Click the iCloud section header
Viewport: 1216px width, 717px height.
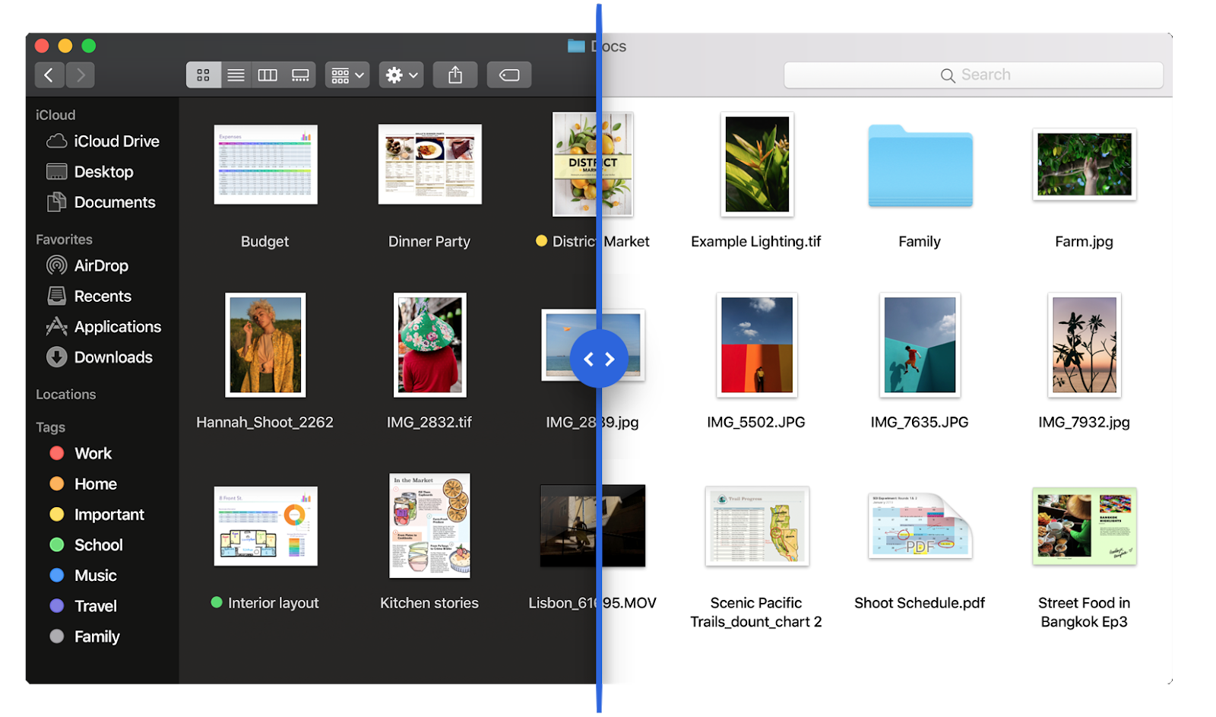[x=55, y=115]
